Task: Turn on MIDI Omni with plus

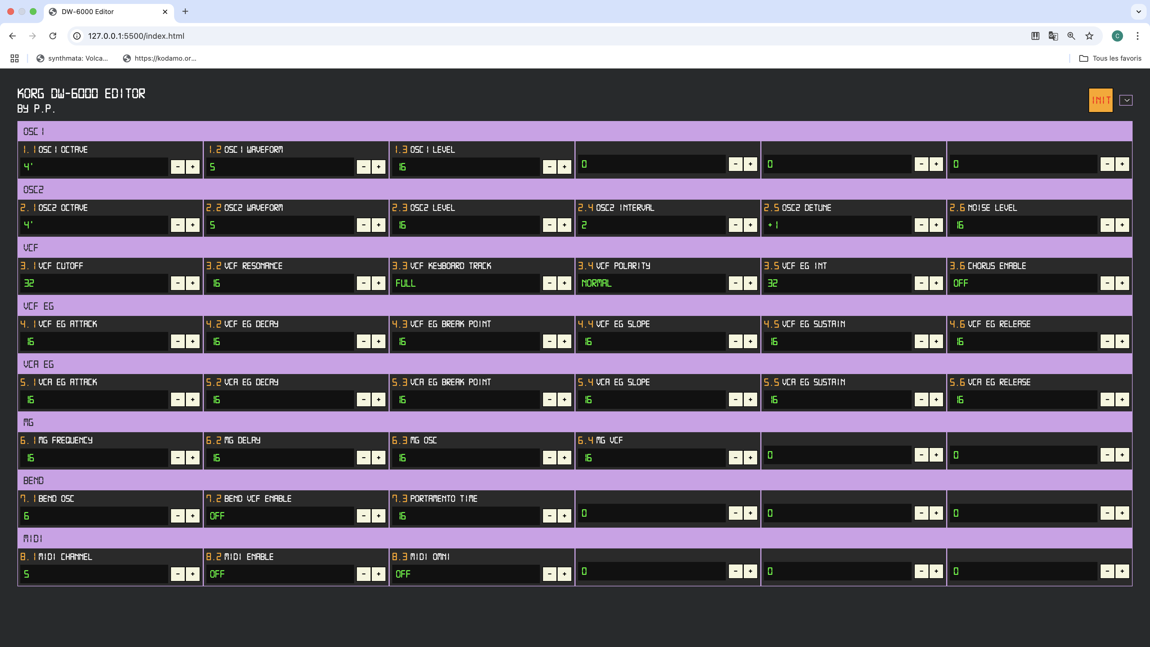Action: pos(564,574)
